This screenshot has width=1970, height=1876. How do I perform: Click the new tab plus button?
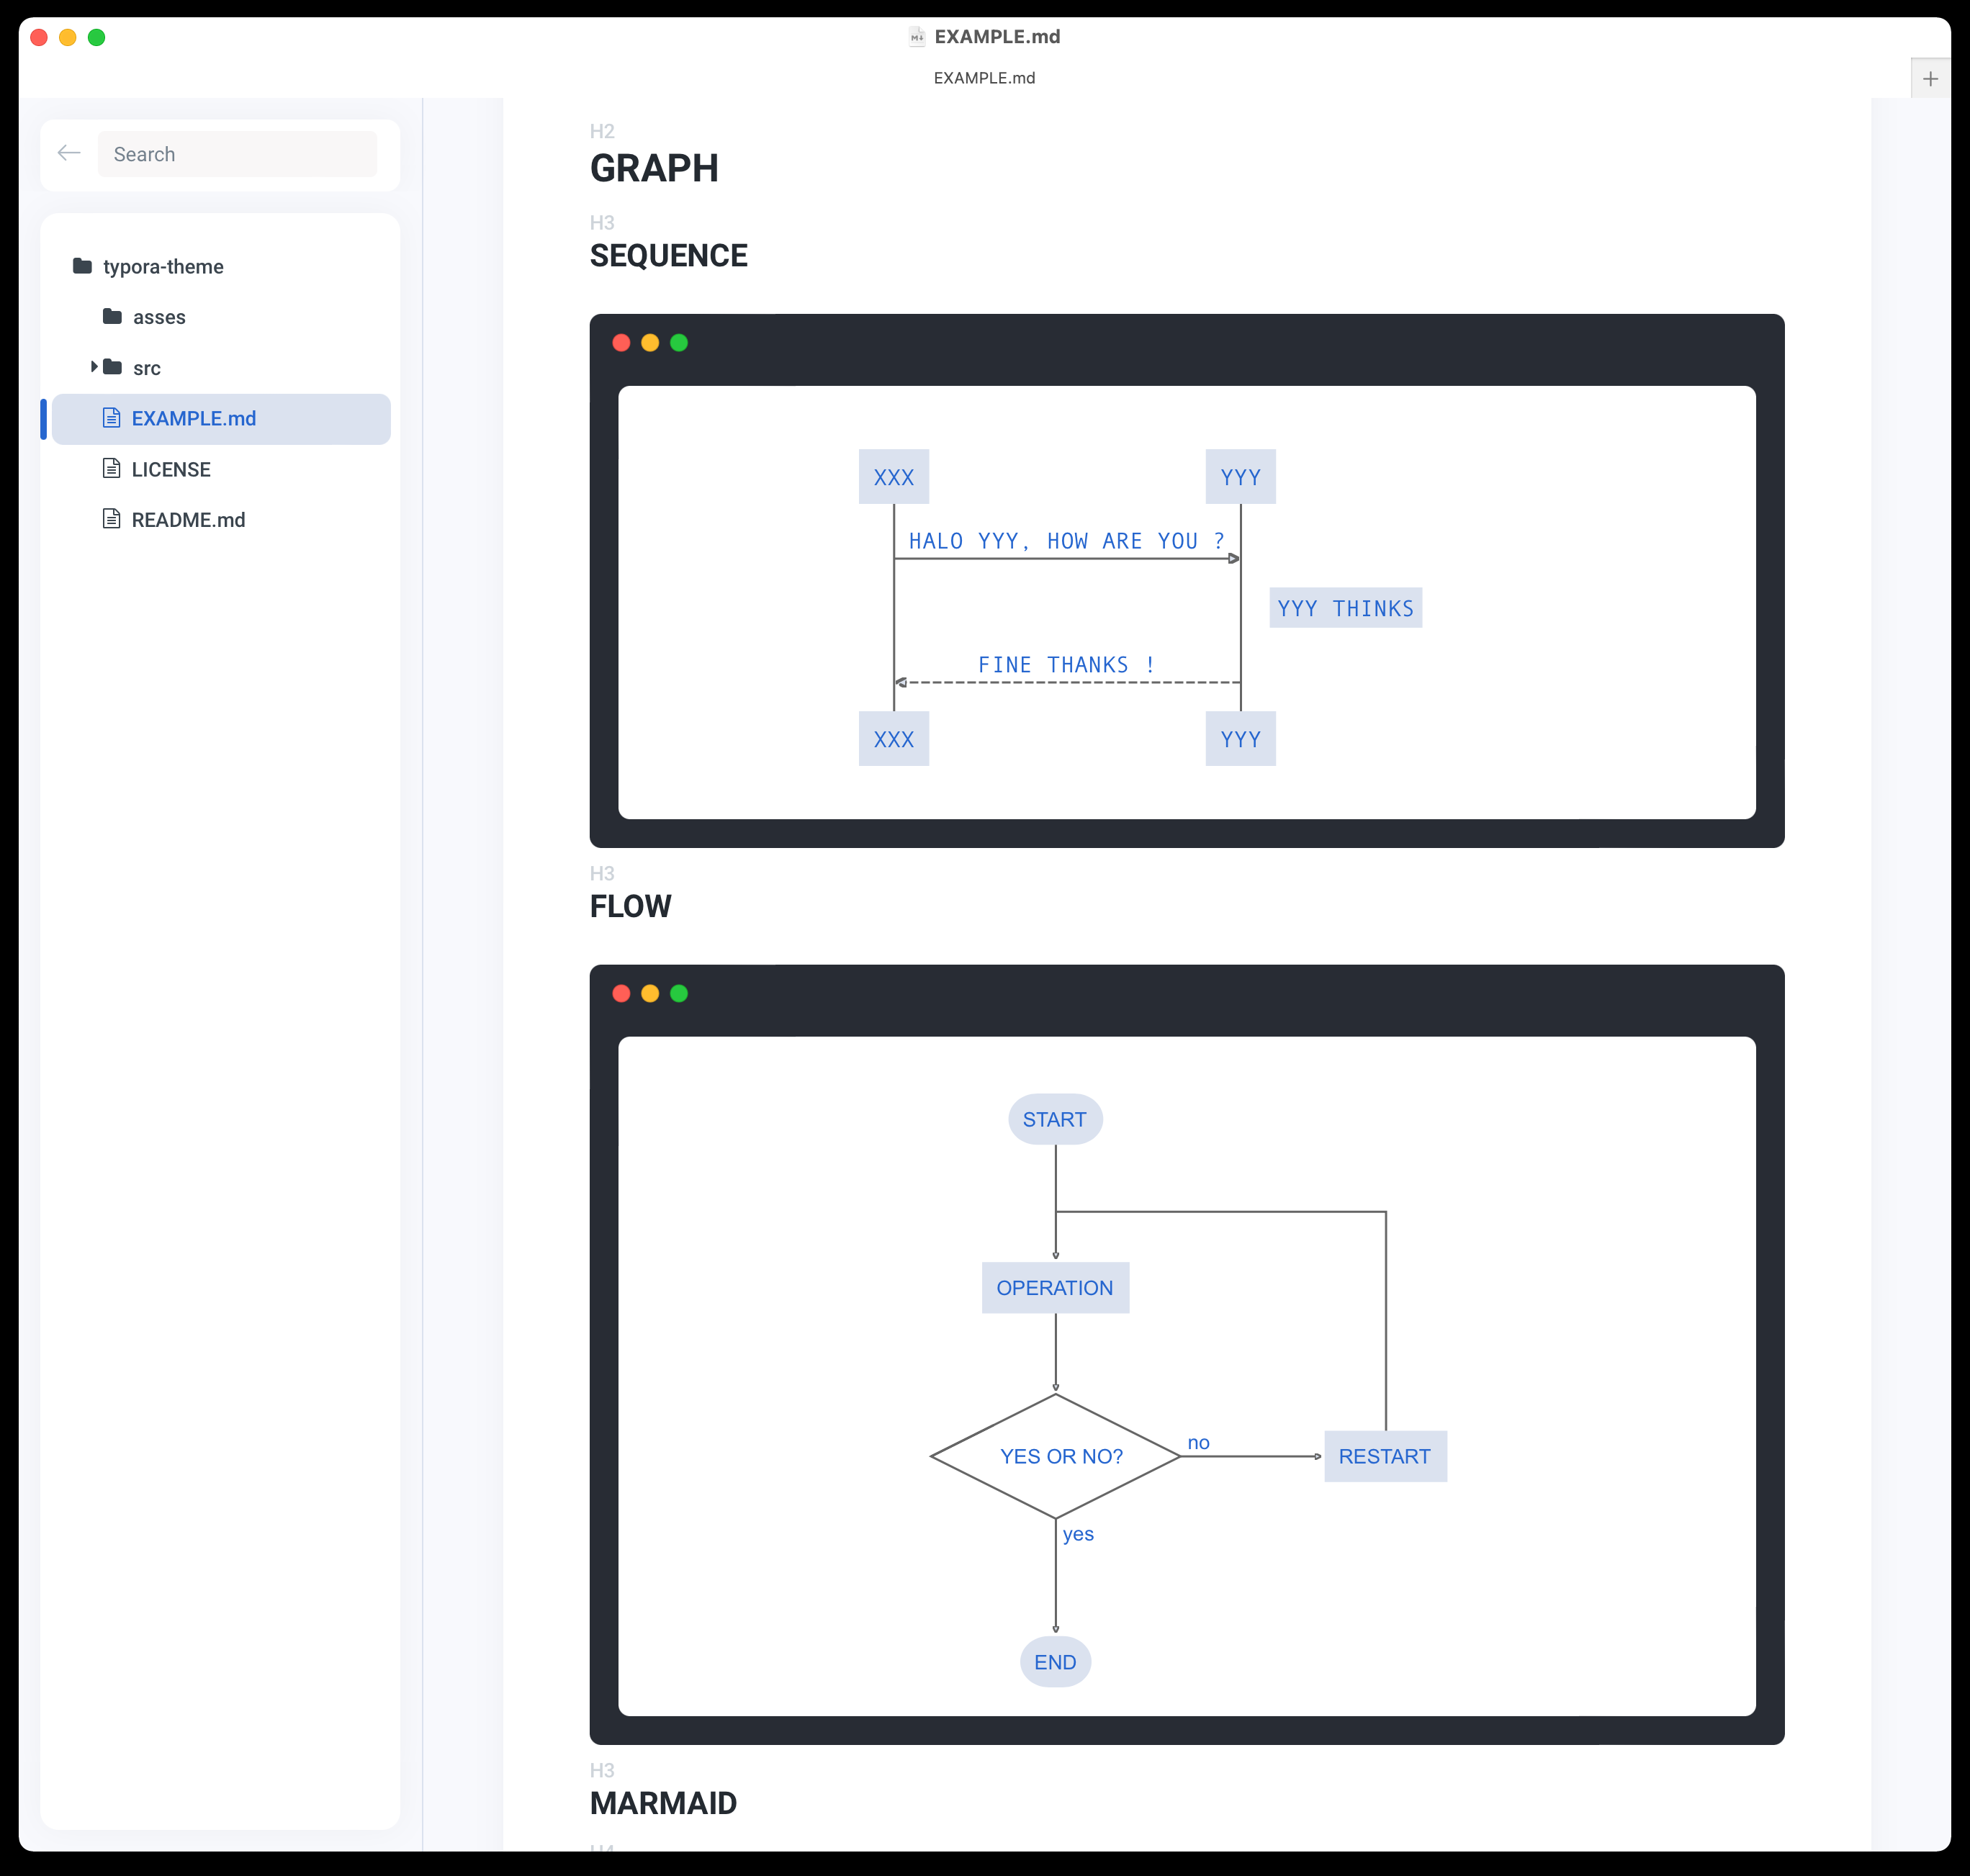click(1930, 77)
